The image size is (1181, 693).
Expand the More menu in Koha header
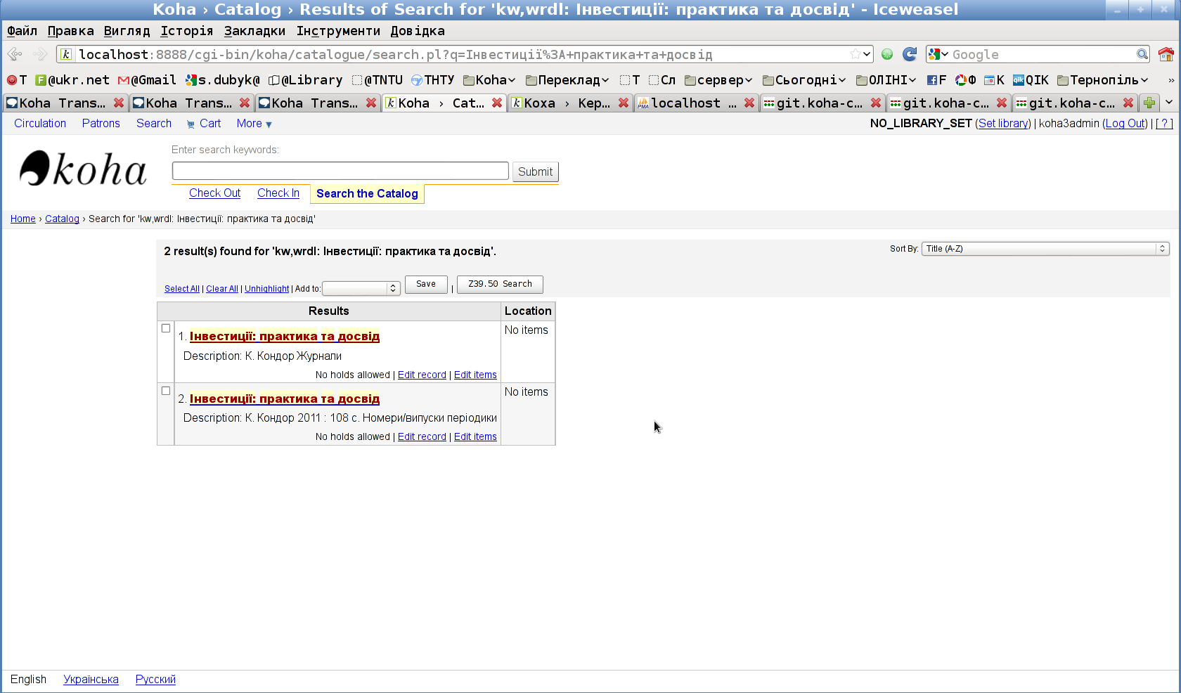click(x=254, y=124)
